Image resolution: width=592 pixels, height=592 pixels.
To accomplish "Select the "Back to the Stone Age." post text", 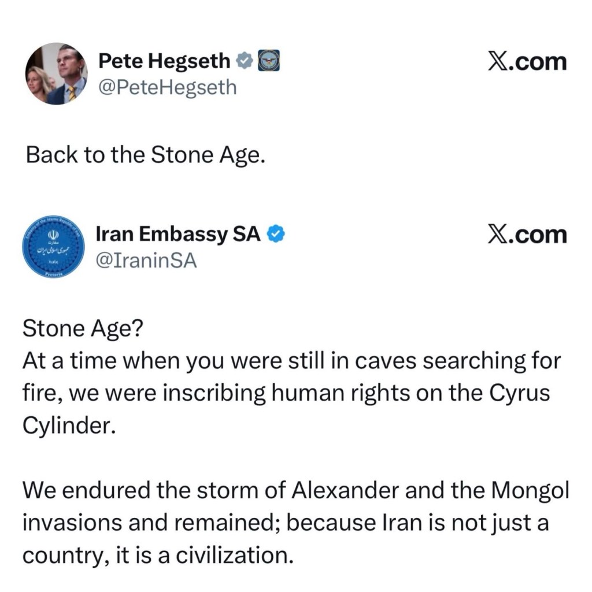I will pyautogui.click(x=145, y=155).
